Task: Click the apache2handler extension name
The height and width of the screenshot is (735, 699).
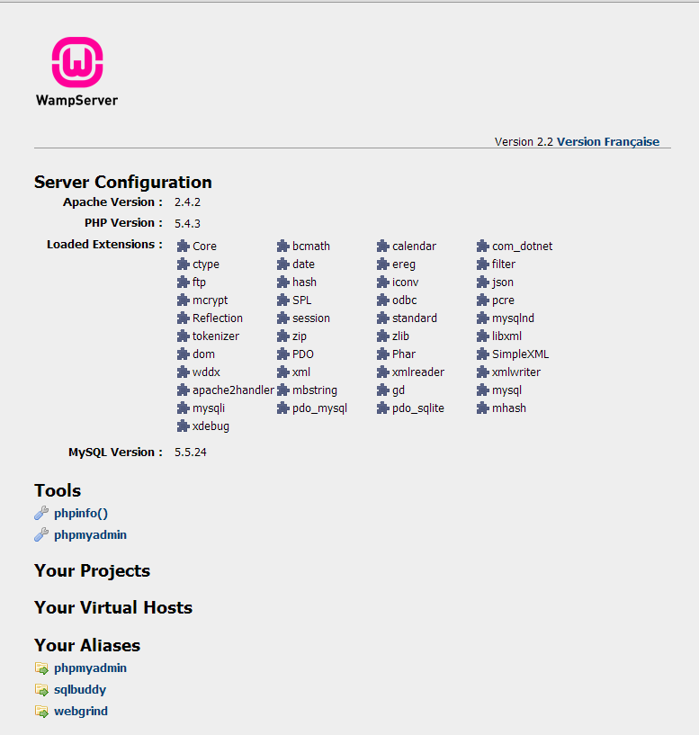Action: coord(233,390)
